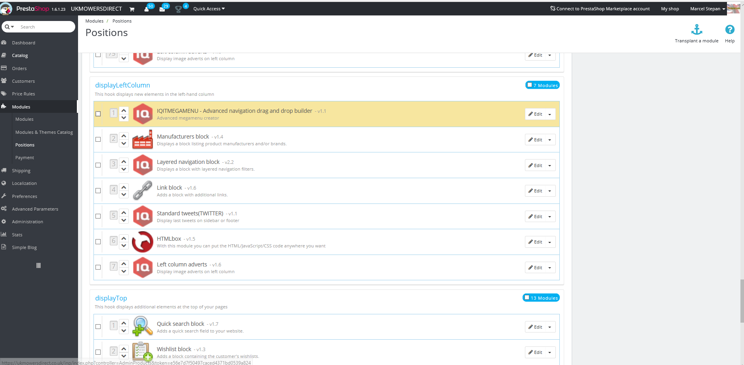Check the Link block checkbox

98,191
